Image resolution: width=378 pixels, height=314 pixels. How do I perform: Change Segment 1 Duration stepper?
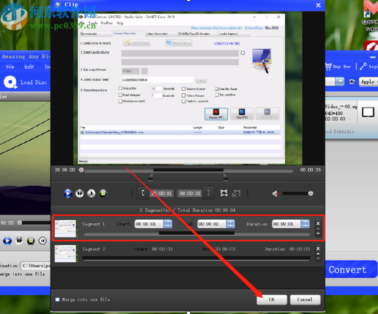[x=305, y=224]
